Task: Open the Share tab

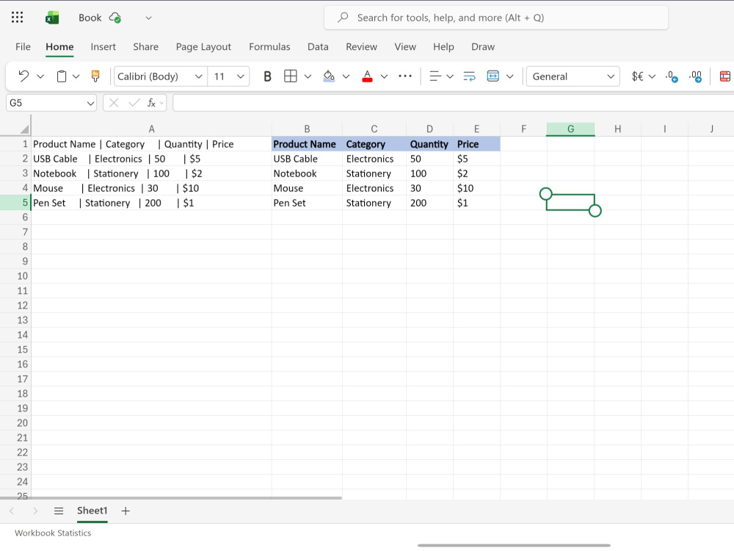Action: 145,47
